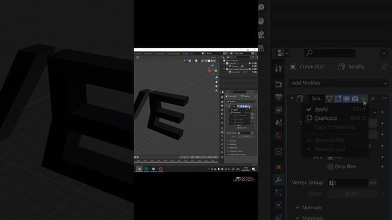Open the Render properties tab in the enlarged panel
The image size is (392, 220).
[x=279, y=84]
